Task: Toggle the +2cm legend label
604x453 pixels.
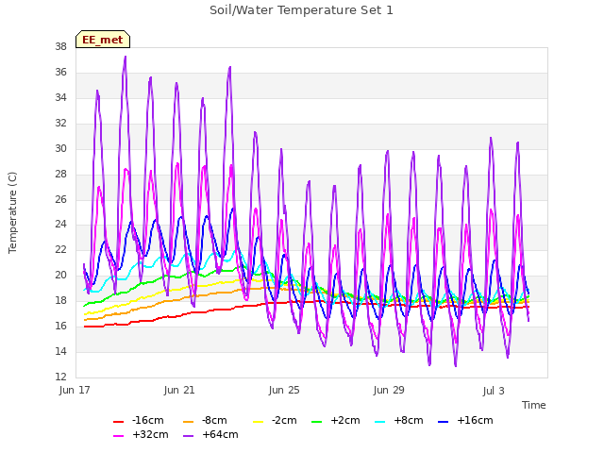Action: [x=345, y=420]
